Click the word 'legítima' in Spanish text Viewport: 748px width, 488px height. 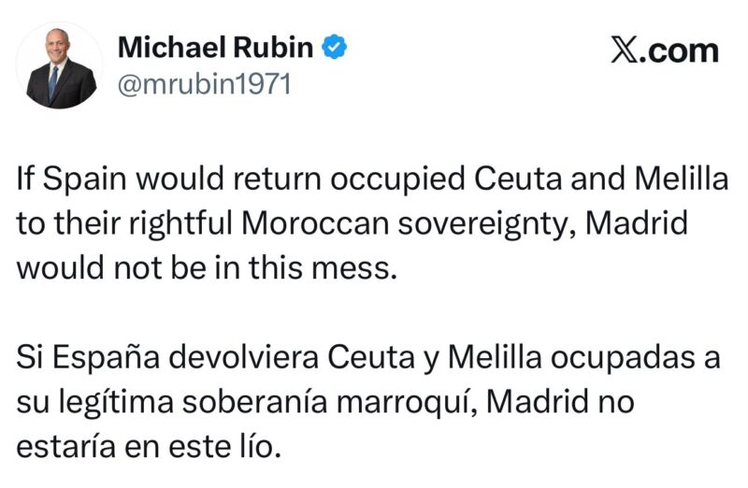pos(116,402)
